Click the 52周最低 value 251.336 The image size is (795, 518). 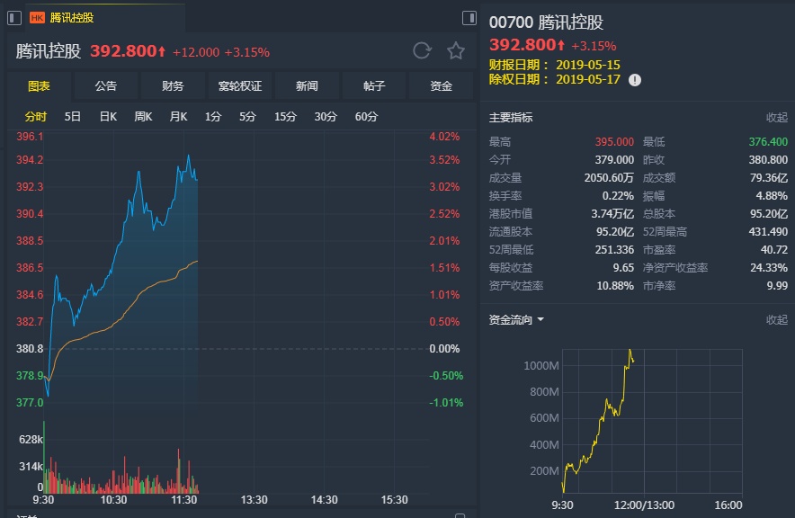(x=614, y=250)
